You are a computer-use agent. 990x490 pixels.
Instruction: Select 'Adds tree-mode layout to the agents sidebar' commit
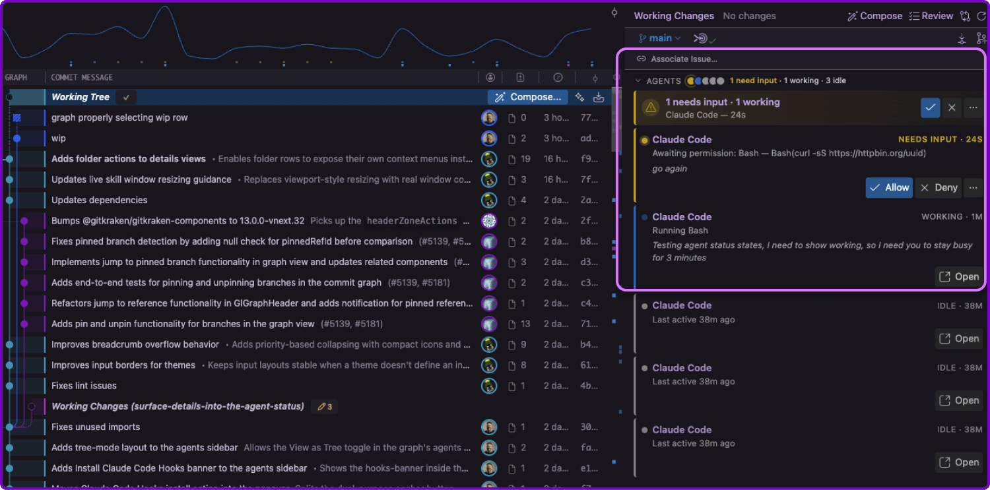click(x=306, y=448)
